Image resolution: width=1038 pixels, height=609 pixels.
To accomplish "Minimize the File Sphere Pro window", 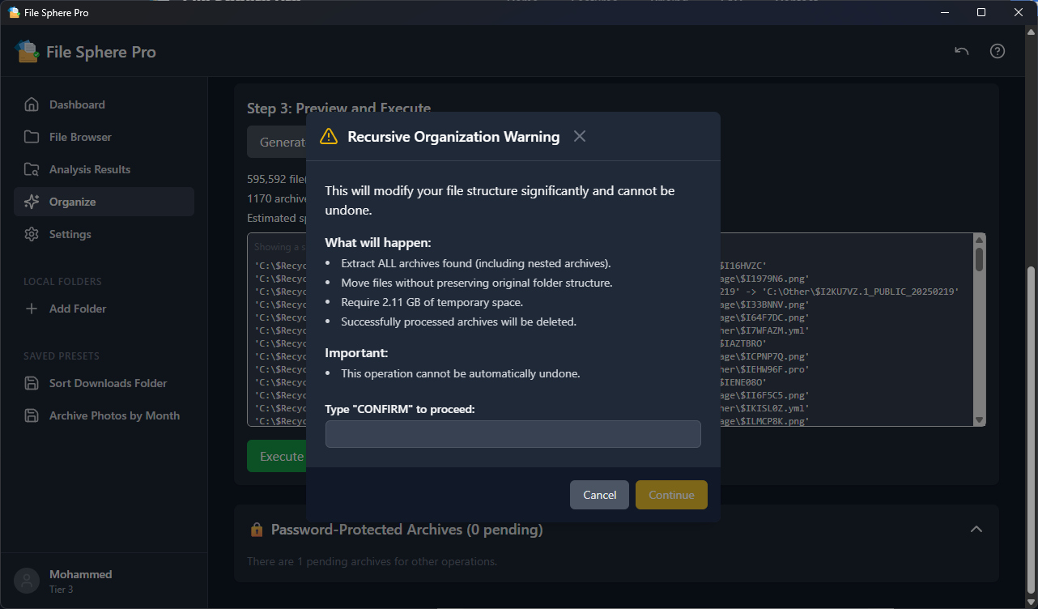I will pyautogui.click(x=944, y=12).
